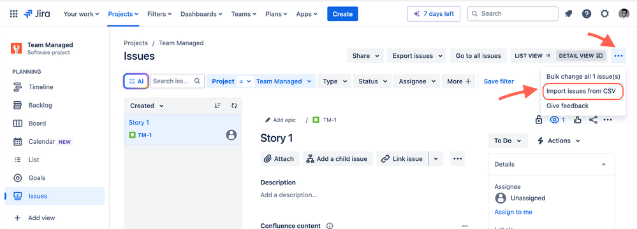
Task: Switch to Detail view toggle
Action: 581,56
